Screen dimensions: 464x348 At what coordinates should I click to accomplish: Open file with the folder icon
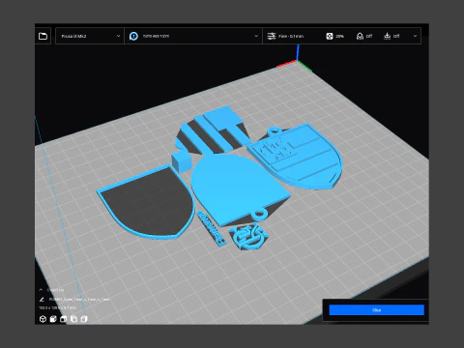pyautogui.click(x=43, y=36)
